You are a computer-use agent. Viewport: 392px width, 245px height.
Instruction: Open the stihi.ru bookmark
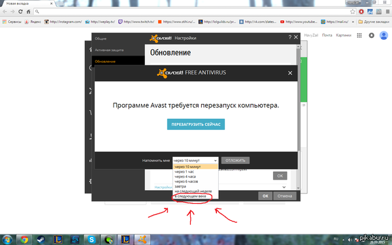176,22
